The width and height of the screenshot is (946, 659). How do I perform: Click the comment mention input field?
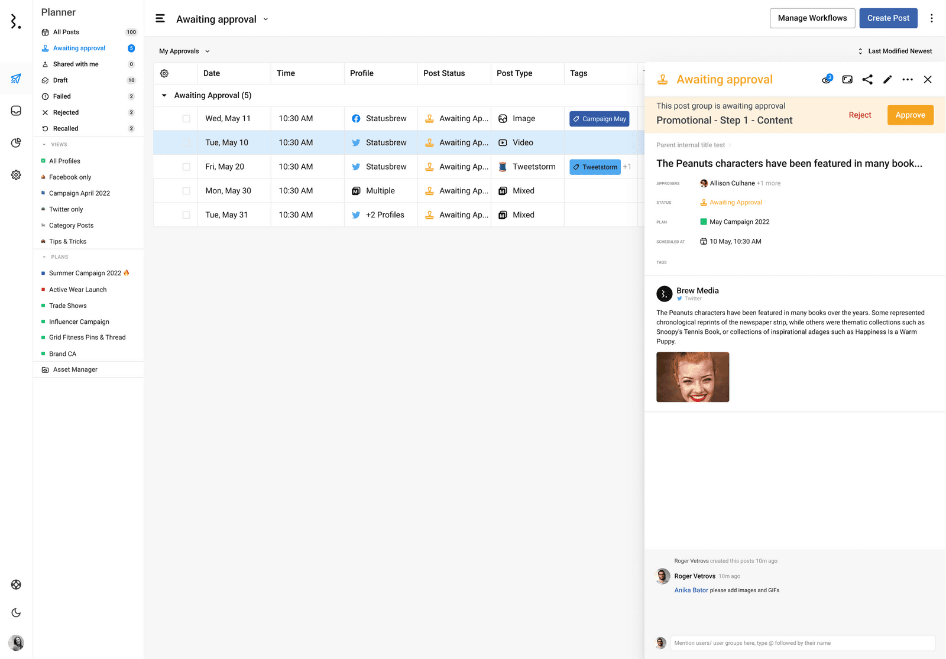coord(802,643)
